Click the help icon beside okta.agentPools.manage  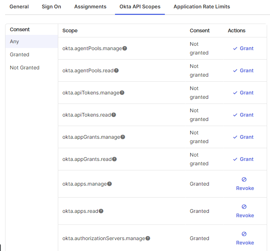[125, 48]
